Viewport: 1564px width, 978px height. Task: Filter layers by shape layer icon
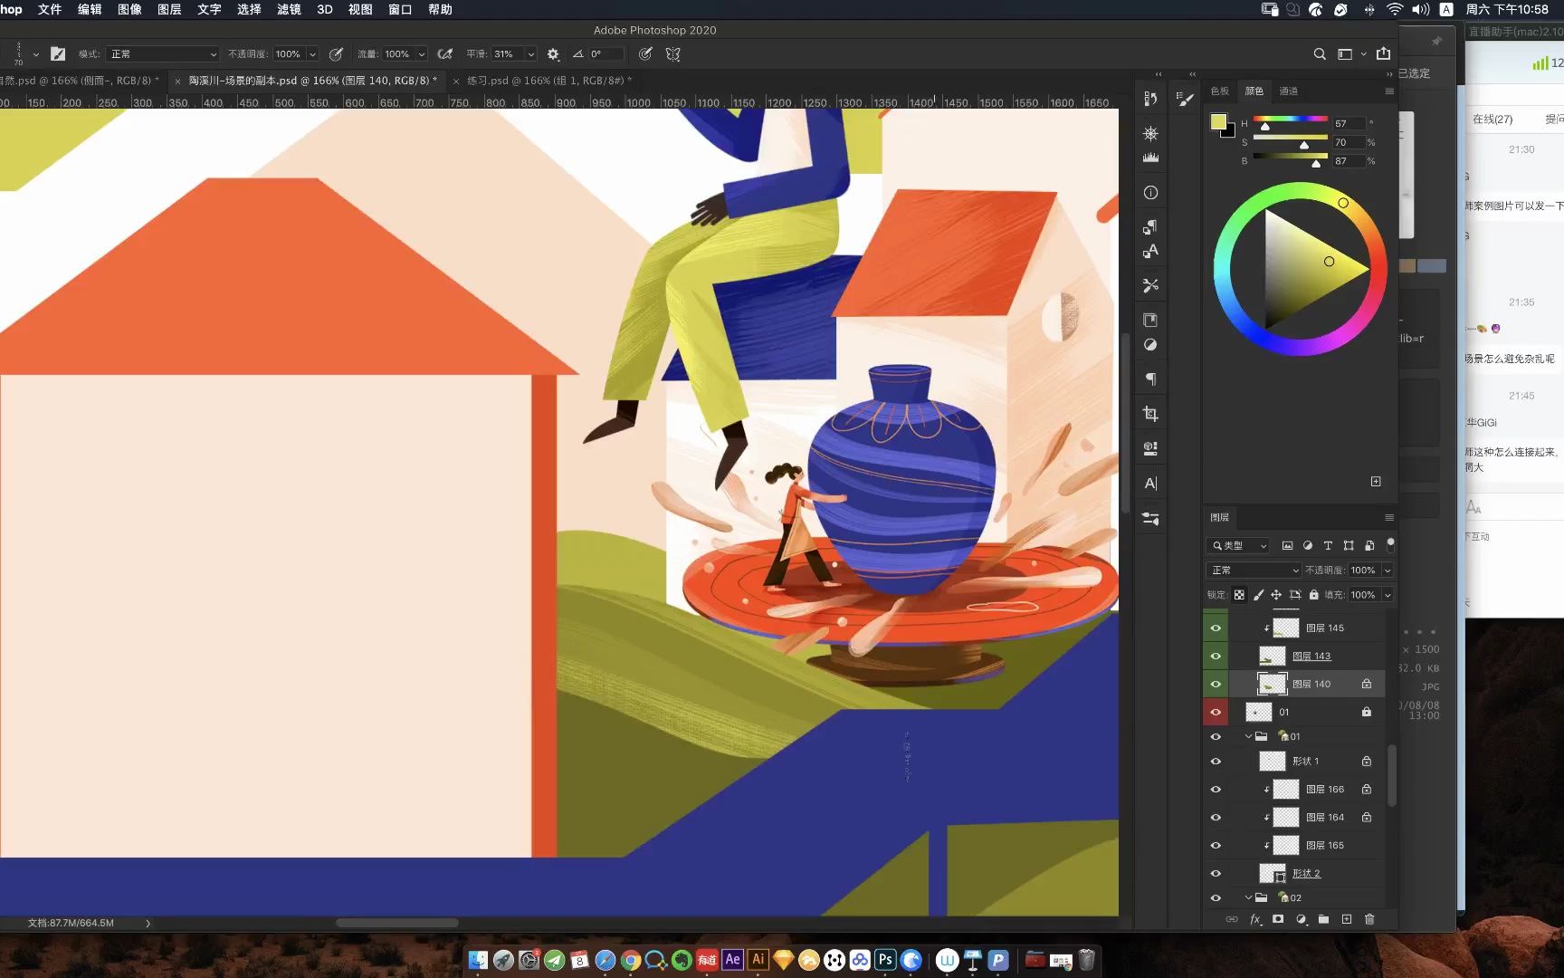point(1349,546)
